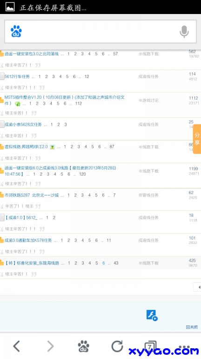Reload the page with refresh icon
The width and height of the screenshot is (201, 359).
pyautogui.click(x=117, y=346)
